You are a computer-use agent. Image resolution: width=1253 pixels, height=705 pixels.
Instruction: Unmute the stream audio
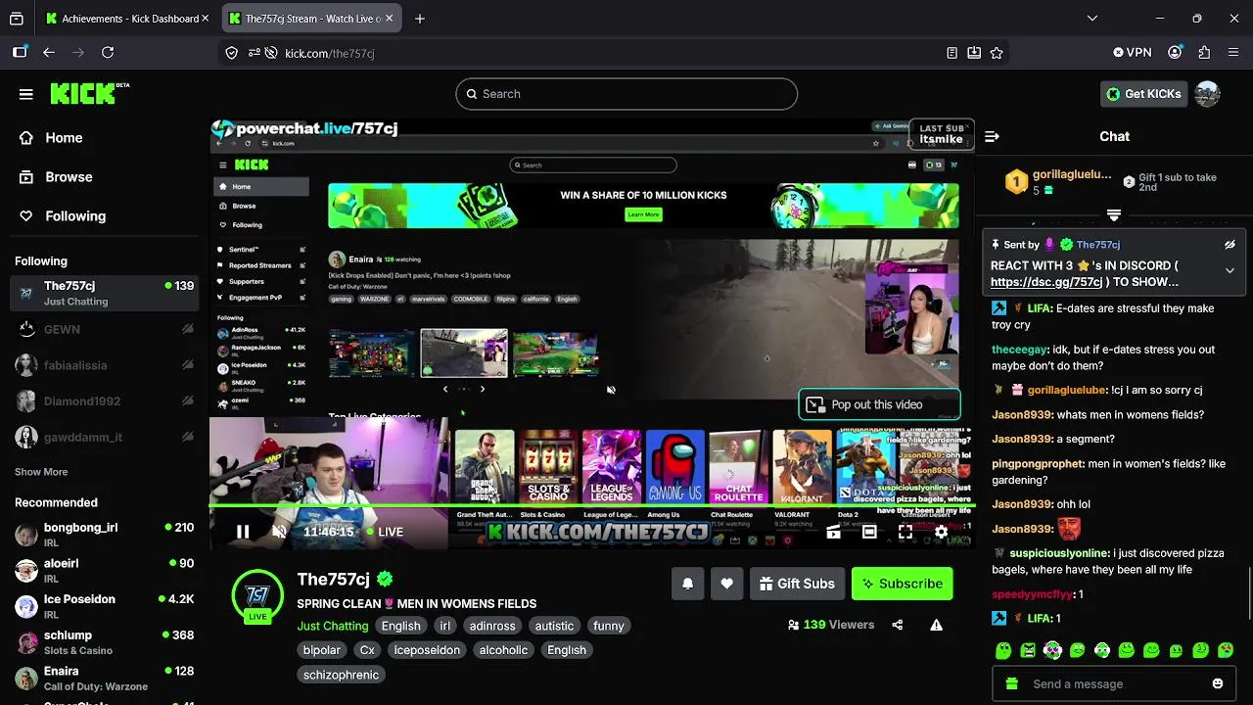coord(279,532)
